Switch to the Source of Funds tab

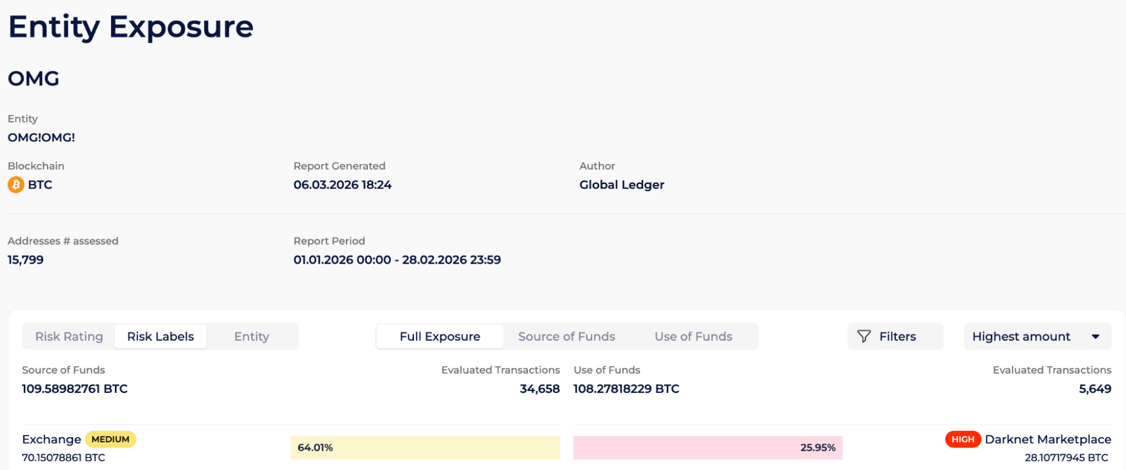click(566, 336)
